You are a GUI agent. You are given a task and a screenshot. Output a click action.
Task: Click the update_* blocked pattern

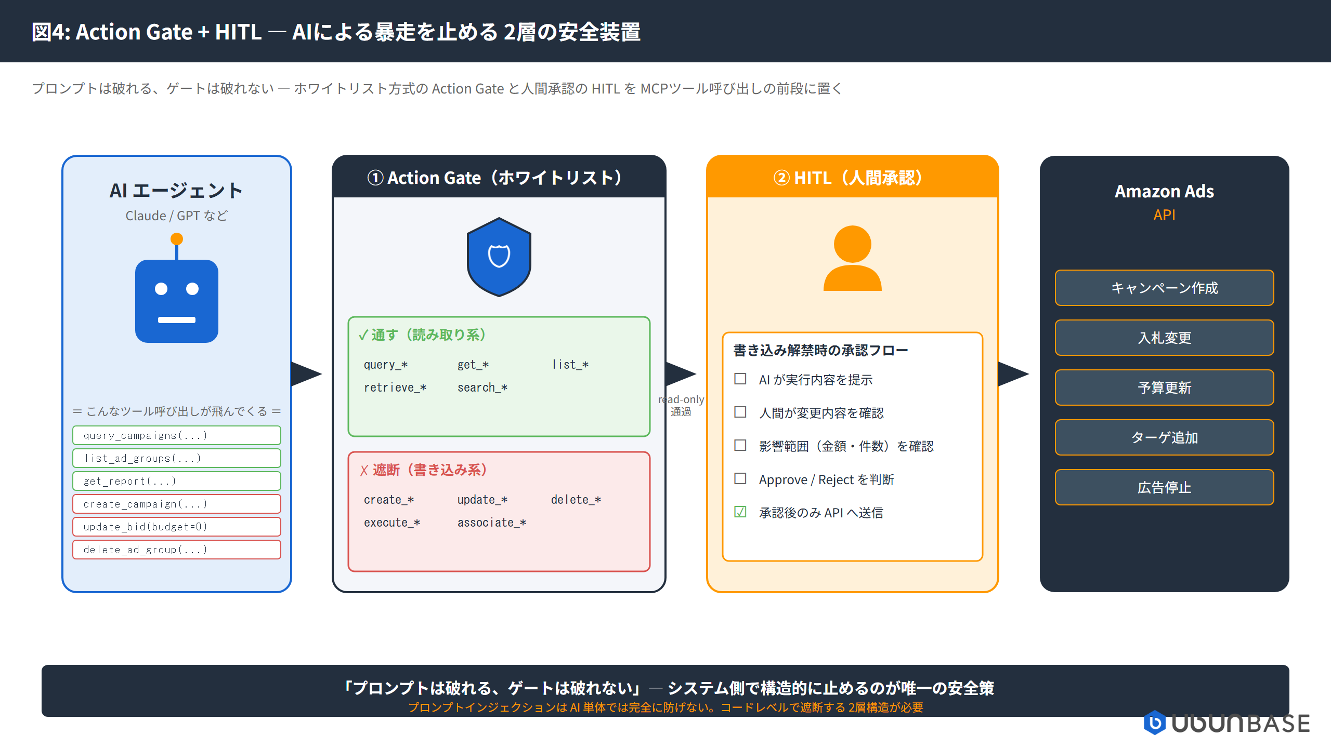point(482,500)
